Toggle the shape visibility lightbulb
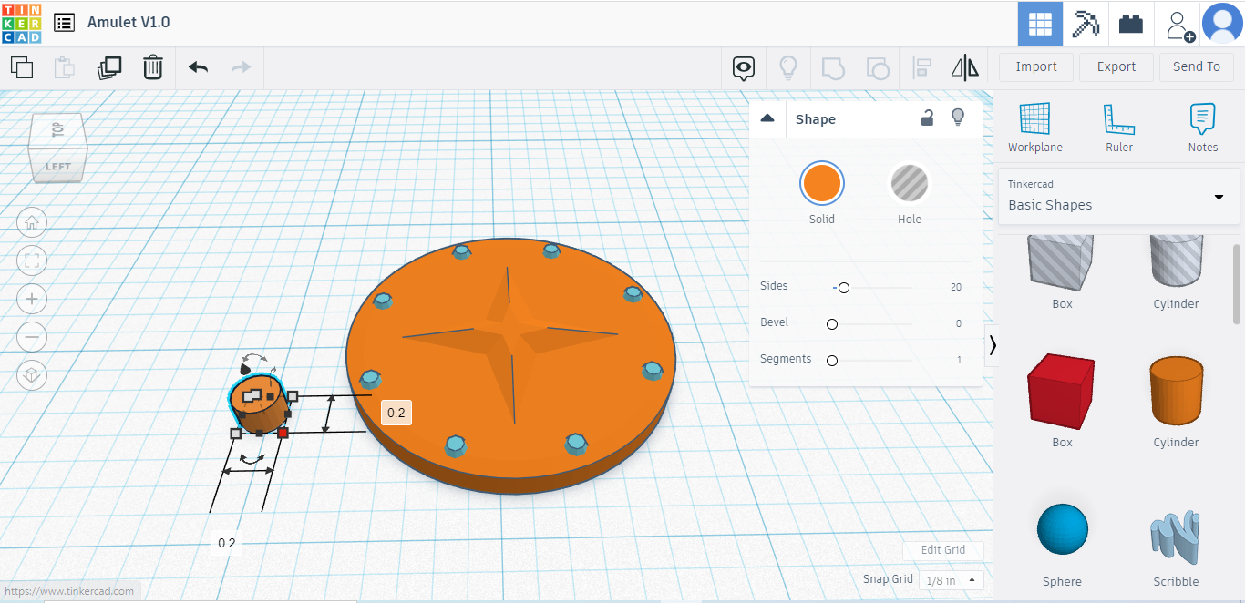The width and height of the screenshot is (1245, 603). [x=957, y=118]
